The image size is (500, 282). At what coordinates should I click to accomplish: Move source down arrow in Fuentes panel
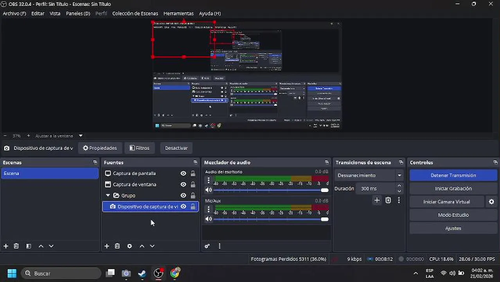[152, 246]
